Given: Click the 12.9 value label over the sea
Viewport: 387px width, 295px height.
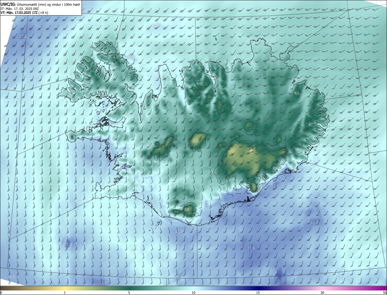Looking at the screenshot, I should pos(68,244).
